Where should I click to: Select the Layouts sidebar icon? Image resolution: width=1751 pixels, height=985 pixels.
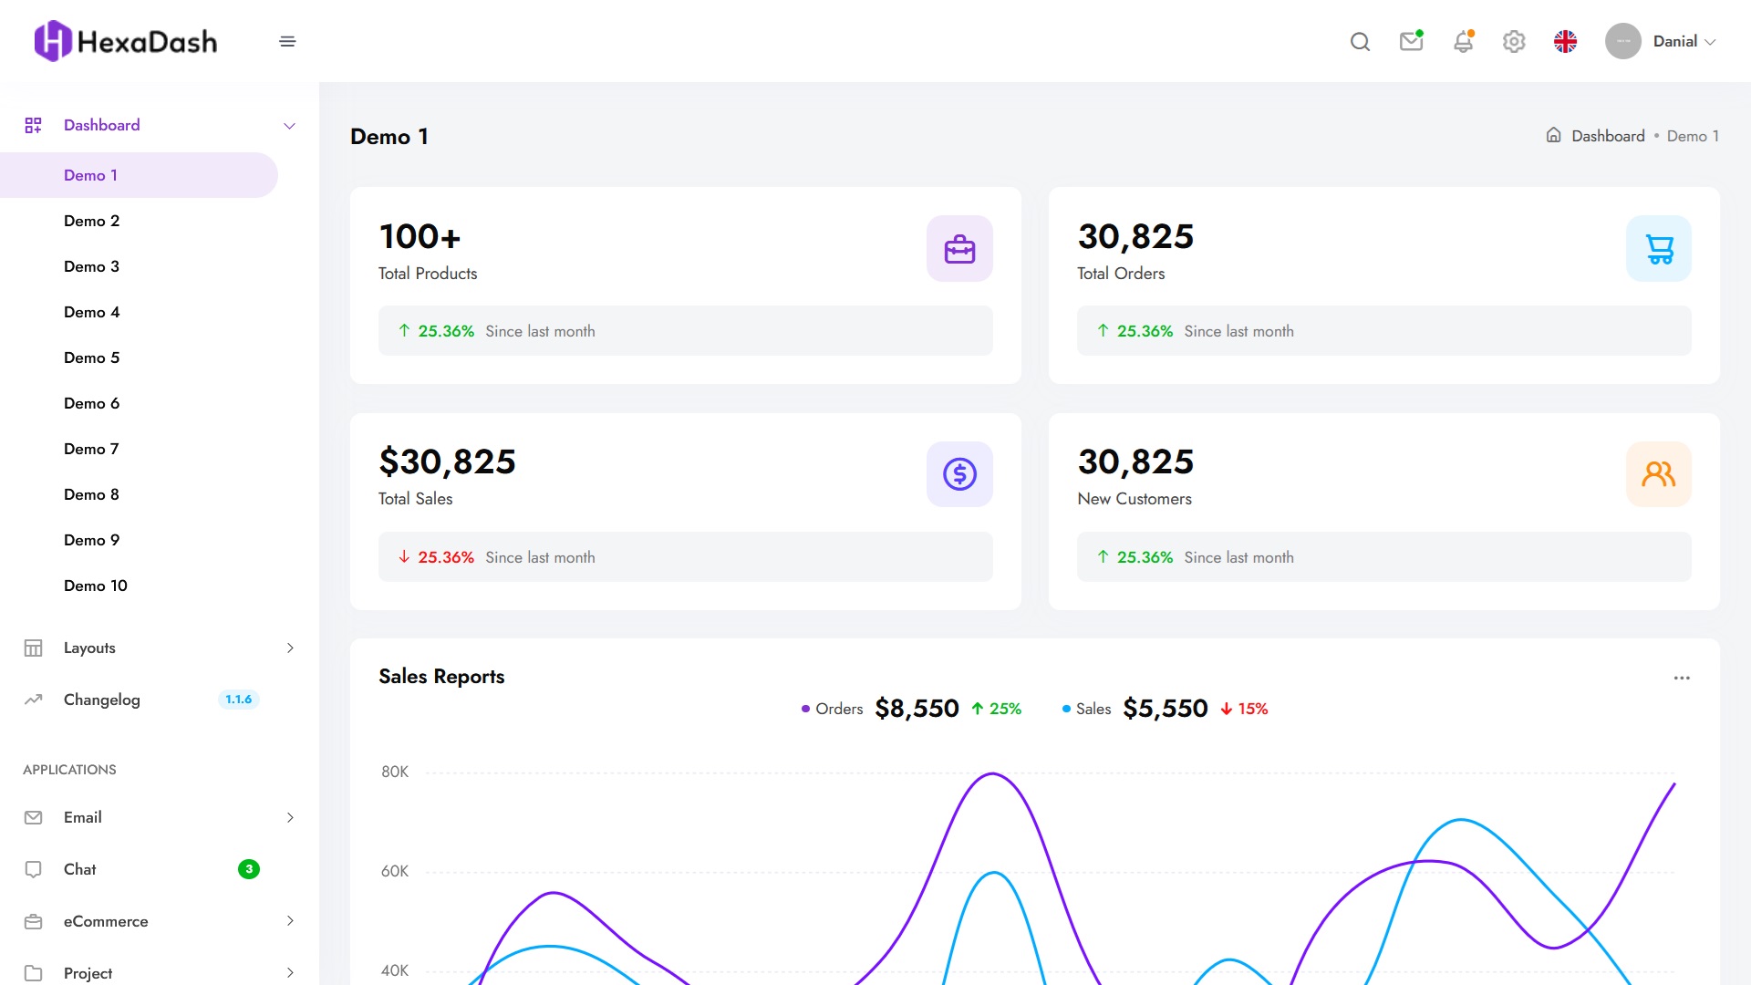pos(33,648)
